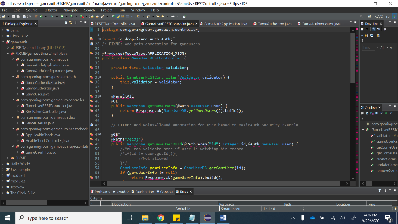Expand the Bank project node
This screenshot has height=224, width=398.
pyautogui.click(x=3, y=30)
